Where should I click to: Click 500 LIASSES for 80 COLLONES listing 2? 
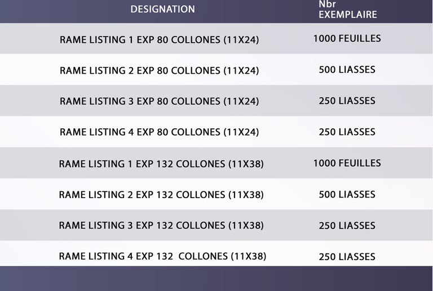(x=347, y=70)
